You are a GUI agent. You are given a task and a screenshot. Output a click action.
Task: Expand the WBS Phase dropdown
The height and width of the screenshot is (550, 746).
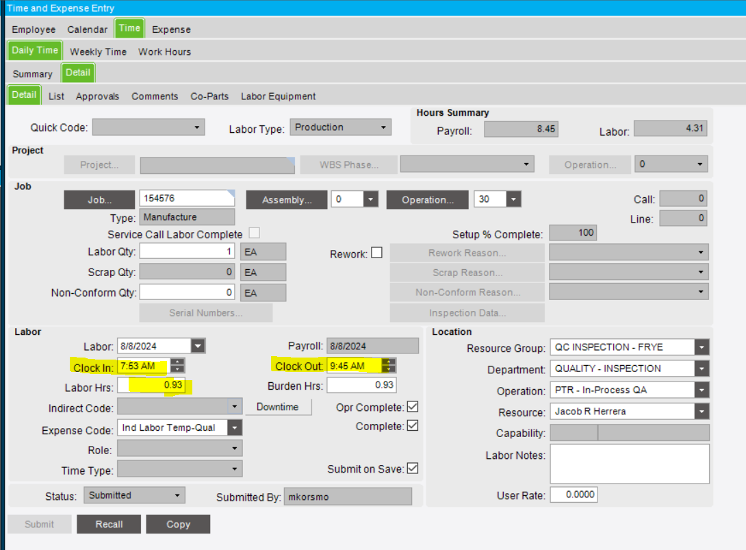[526, 164]
